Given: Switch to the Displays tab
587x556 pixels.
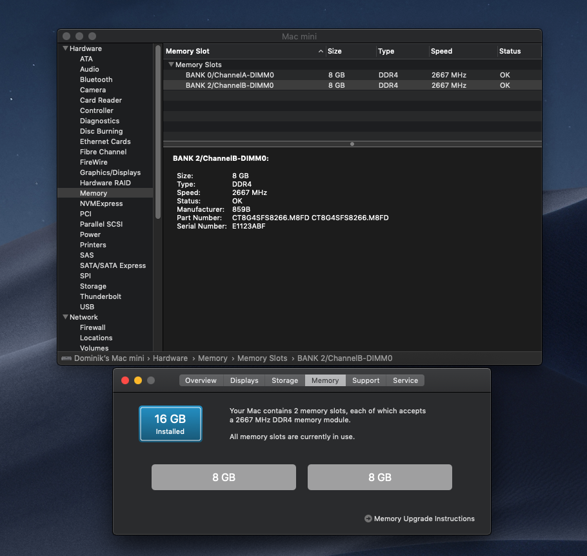Looking at the screenshot, I should (x=244, y=380).
